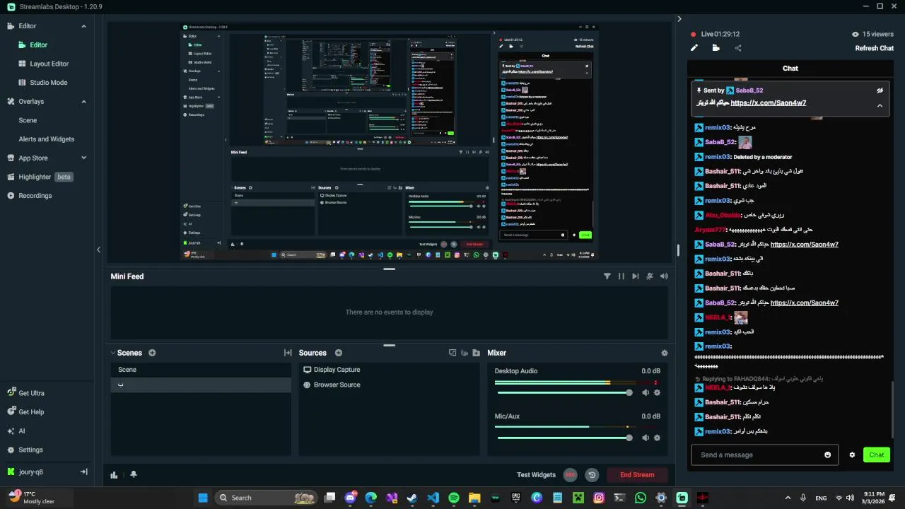Image resolution: width=905 pixels, height=509 pixels.
Task: Open Mixer advanced settings gear
Action: click(664, 353)
